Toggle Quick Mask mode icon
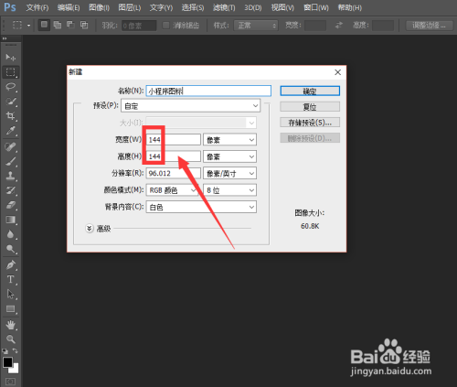Viewport: 457px width, 387px height. [x=11, y=382]
